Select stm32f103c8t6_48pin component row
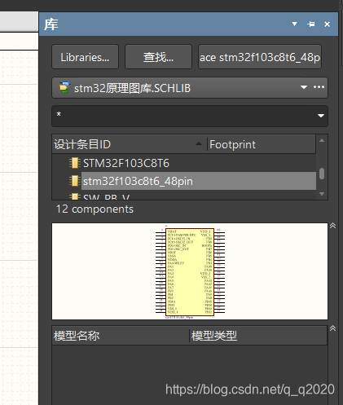Screen dimensions: 343x405 click(x=184, y=181)
